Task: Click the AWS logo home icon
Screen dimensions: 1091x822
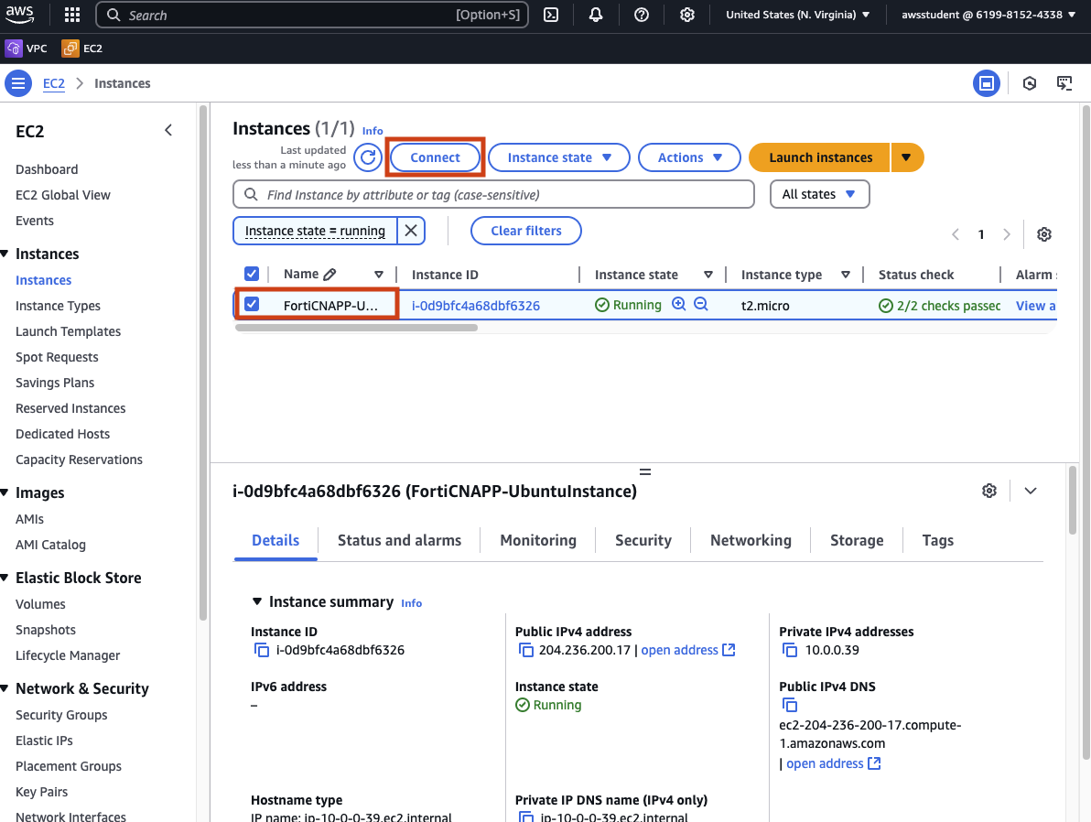Action: click(x=19, y=15)
